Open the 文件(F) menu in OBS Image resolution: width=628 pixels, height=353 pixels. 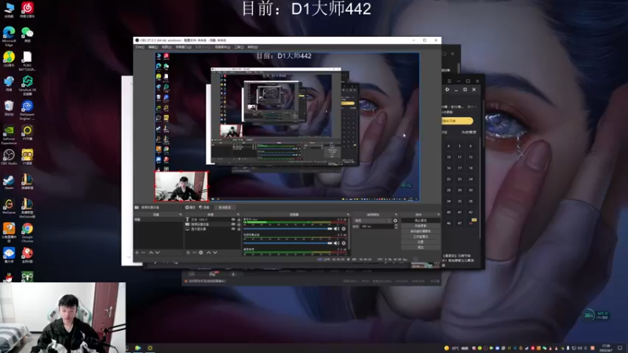tap(140, 47)
